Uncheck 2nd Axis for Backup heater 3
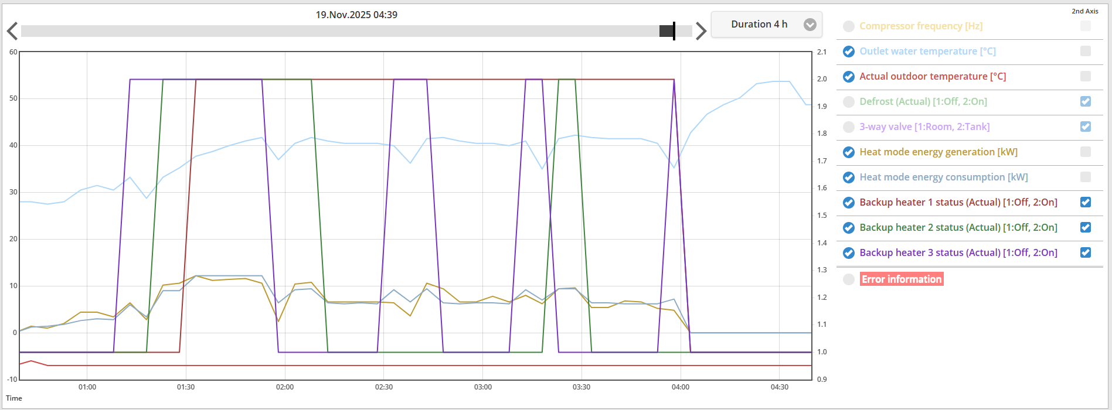 pyautogui.click(x=1085, y=252)
